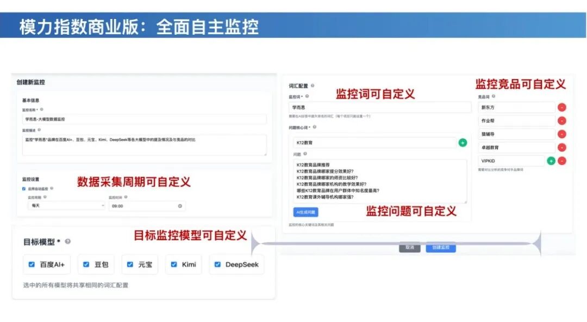
Task: Disable the 启用自动监控 checkbox
Action: (24, 189)
